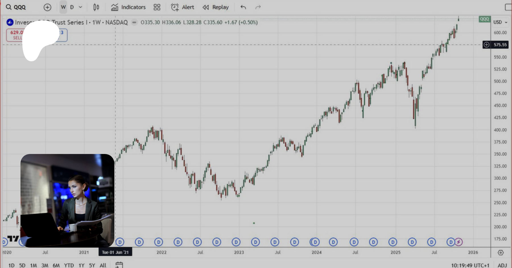Image resolution: width=512 pixels, height=268 pixels.
Task: Undo the last chart action
Action: tap(243, 7)
